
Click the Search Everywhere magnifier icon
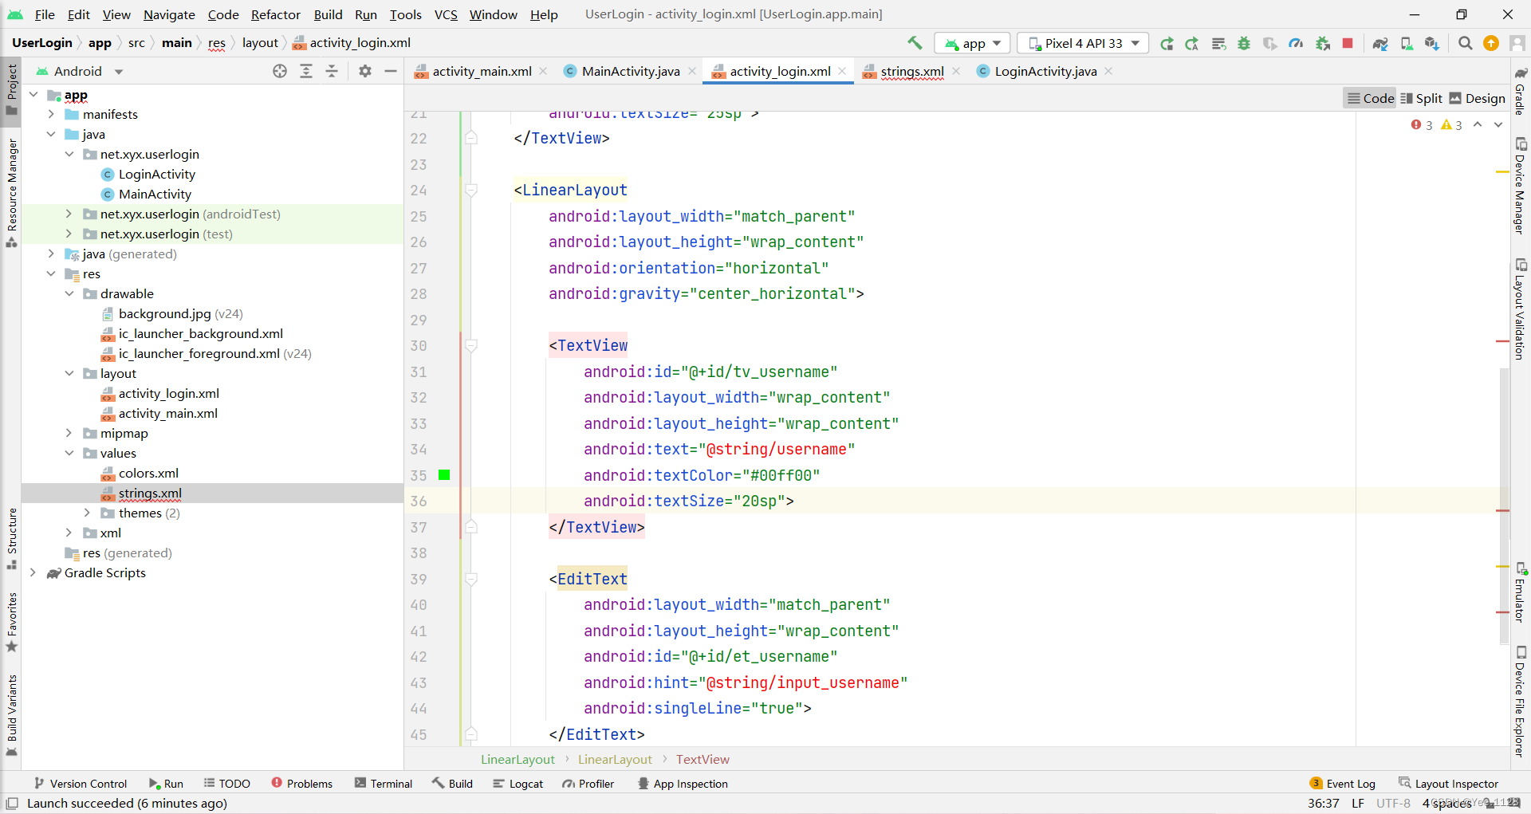(x=1465, y=43)
